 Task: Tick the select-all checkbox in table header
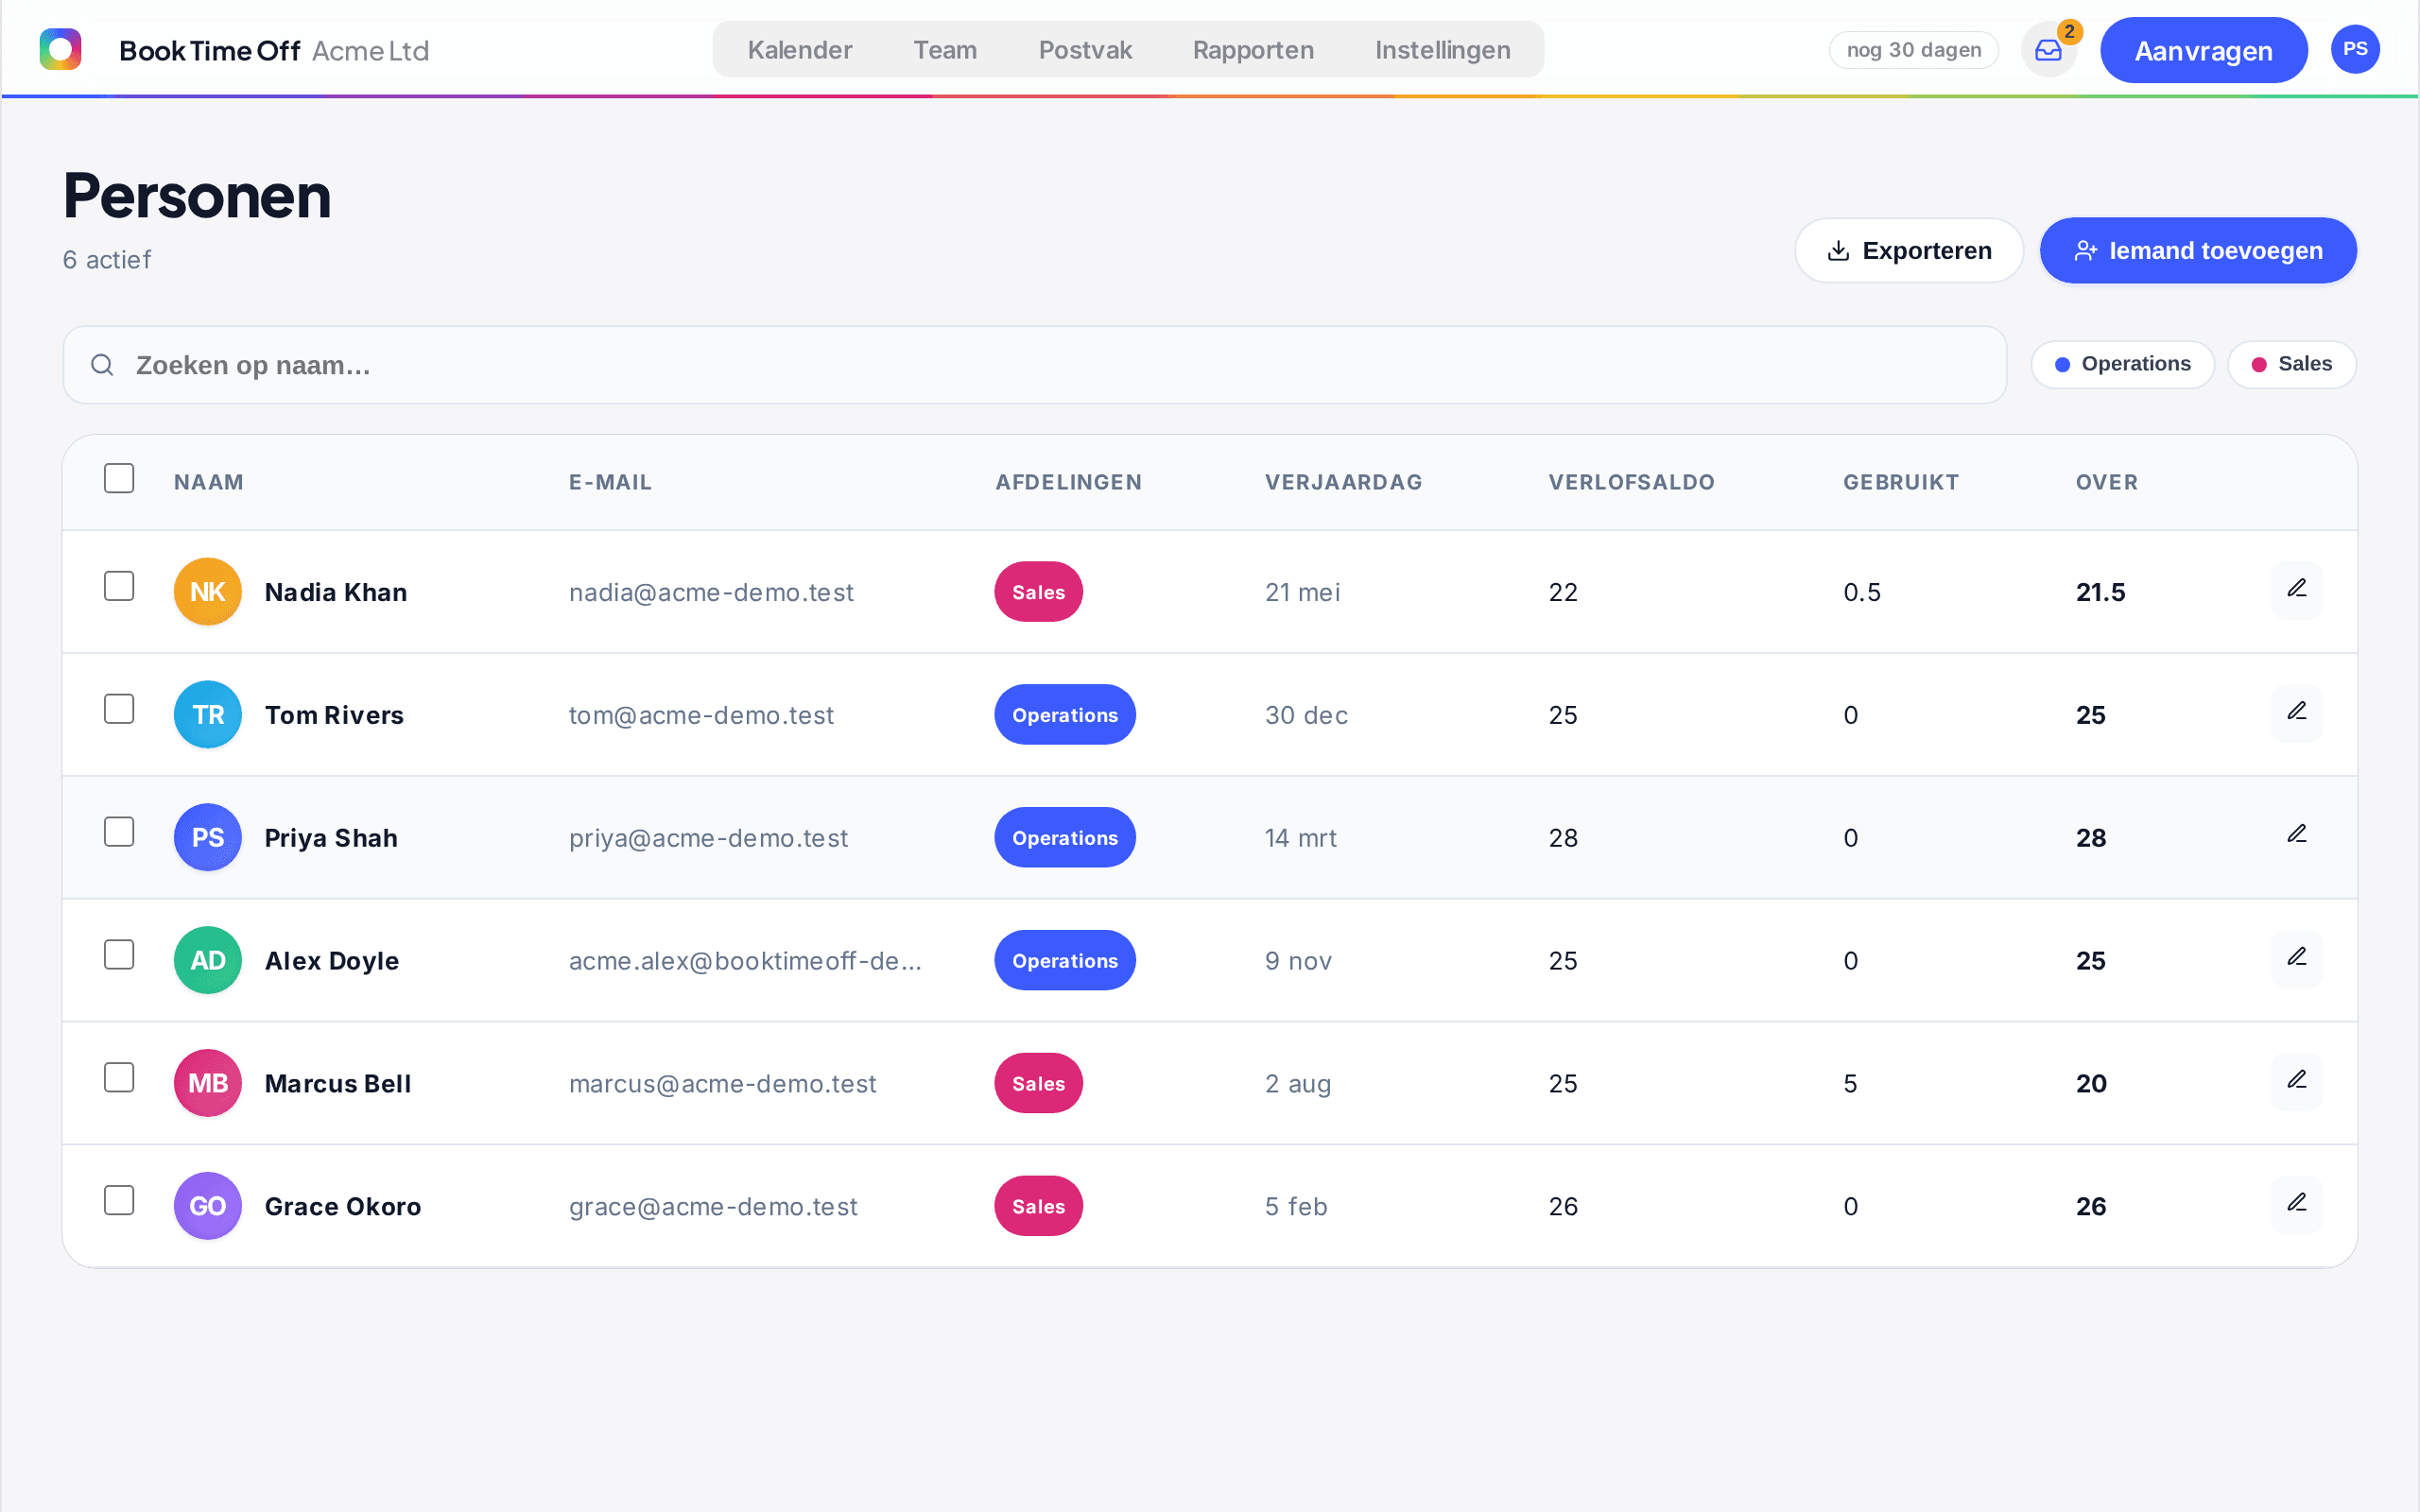tap(119, 478)
